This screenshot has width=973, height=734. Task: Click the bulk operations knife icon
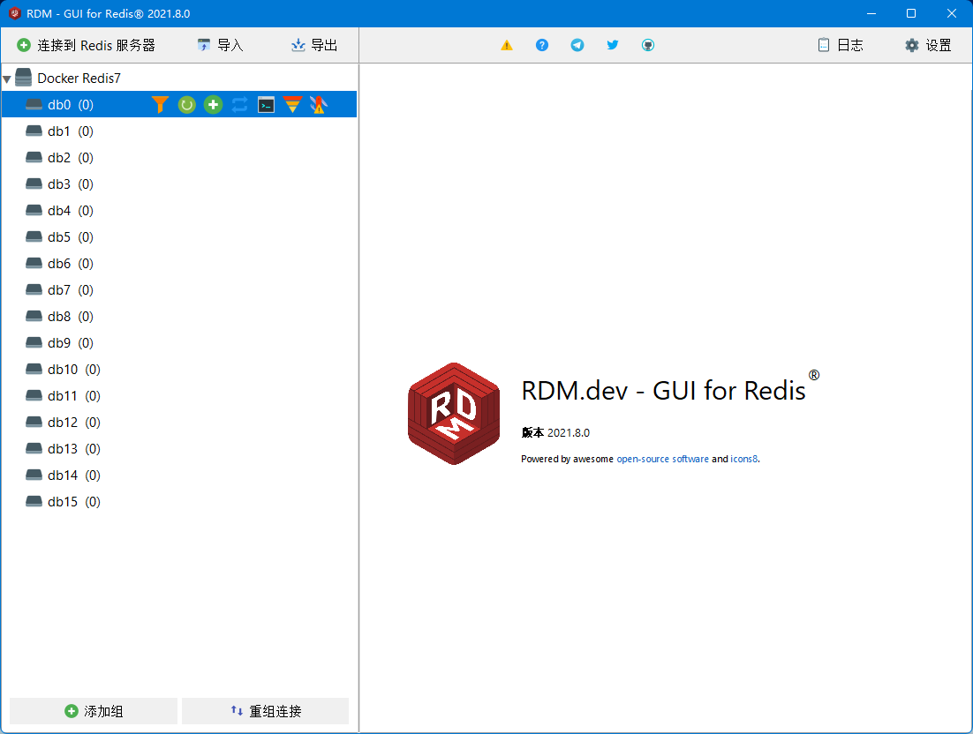[x=319, y=105]
